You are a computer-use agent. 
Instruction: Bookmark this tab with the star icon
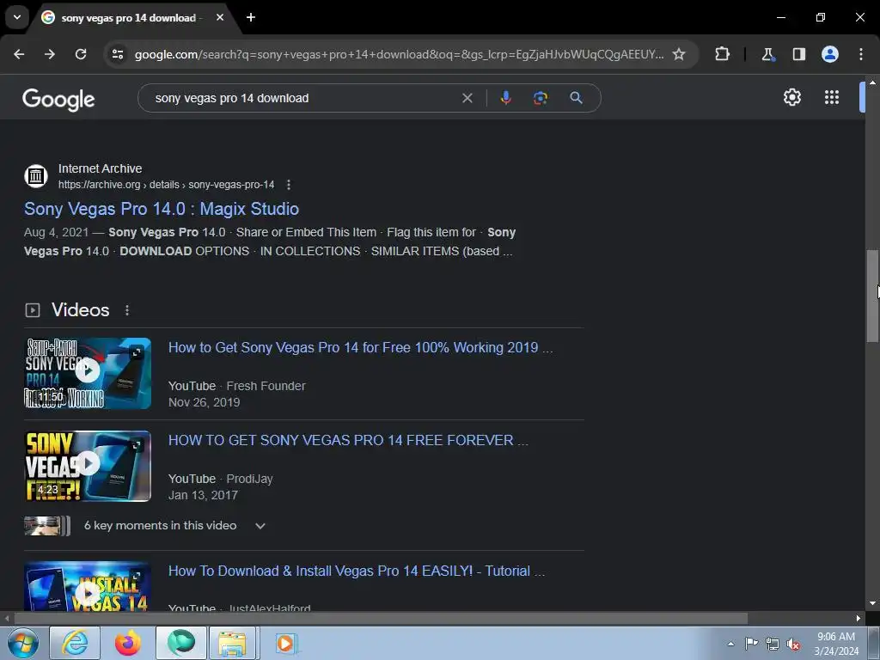(679, 54)
